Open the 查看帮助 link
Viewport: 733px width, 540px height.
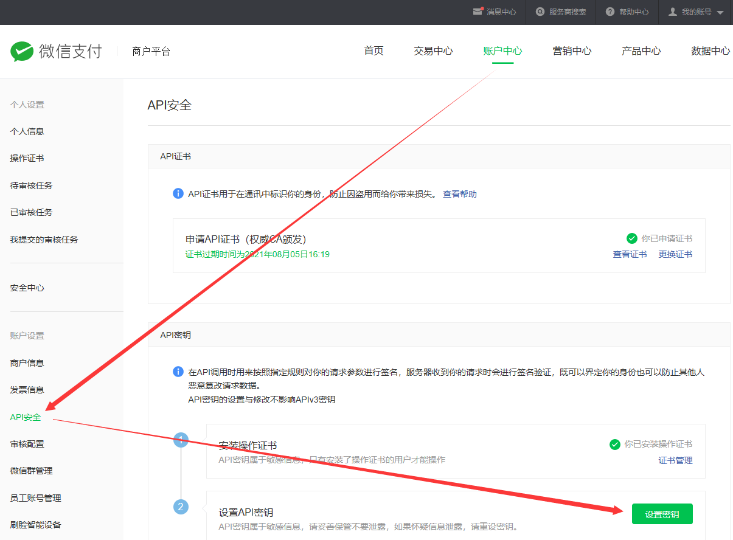(x=460, y=194)
